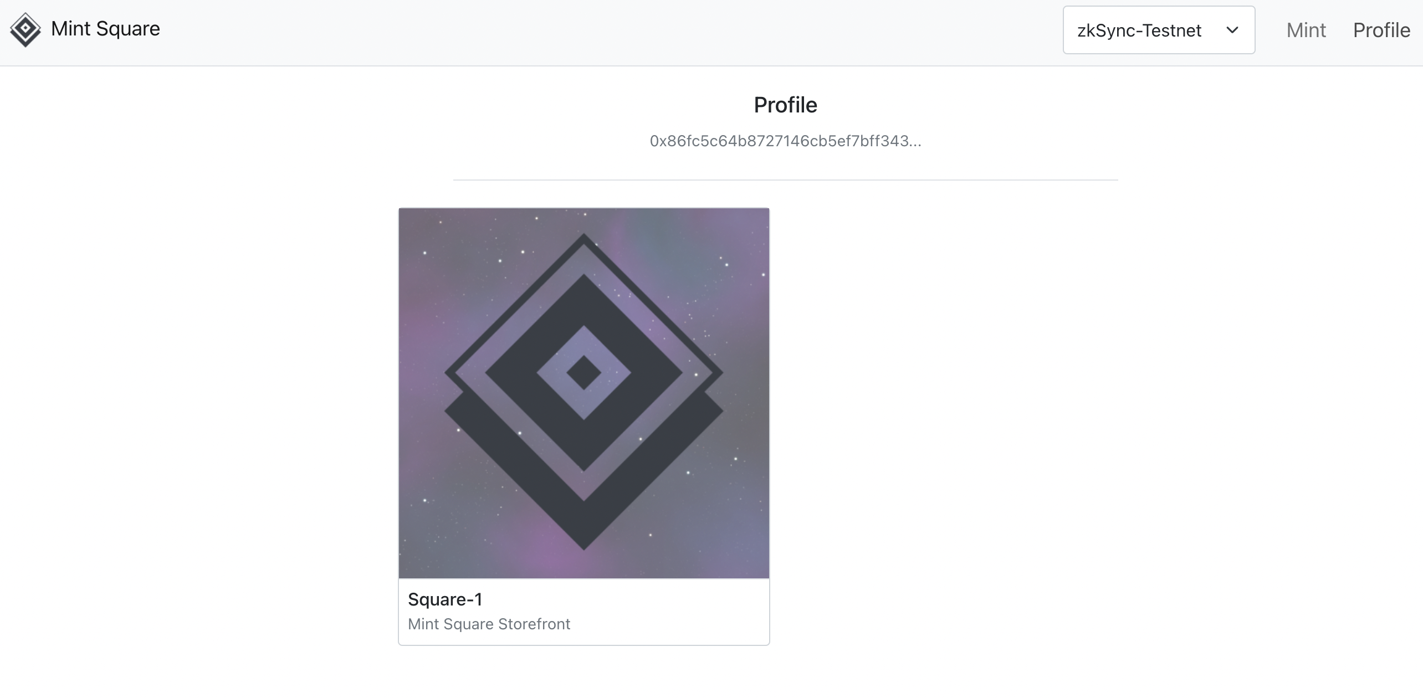Open the Profile nav item in the header
The height and width of the screenshot is (698, 1423).
click(1381, 30)
